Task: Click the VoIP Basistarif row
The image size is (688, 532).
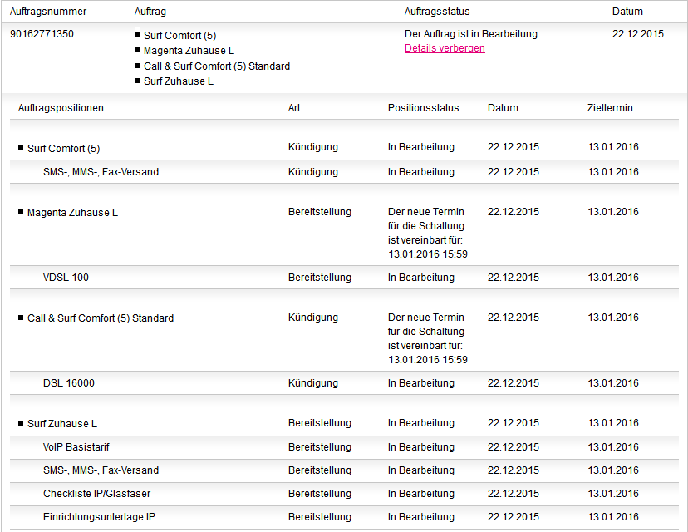Action: [345, 447]
